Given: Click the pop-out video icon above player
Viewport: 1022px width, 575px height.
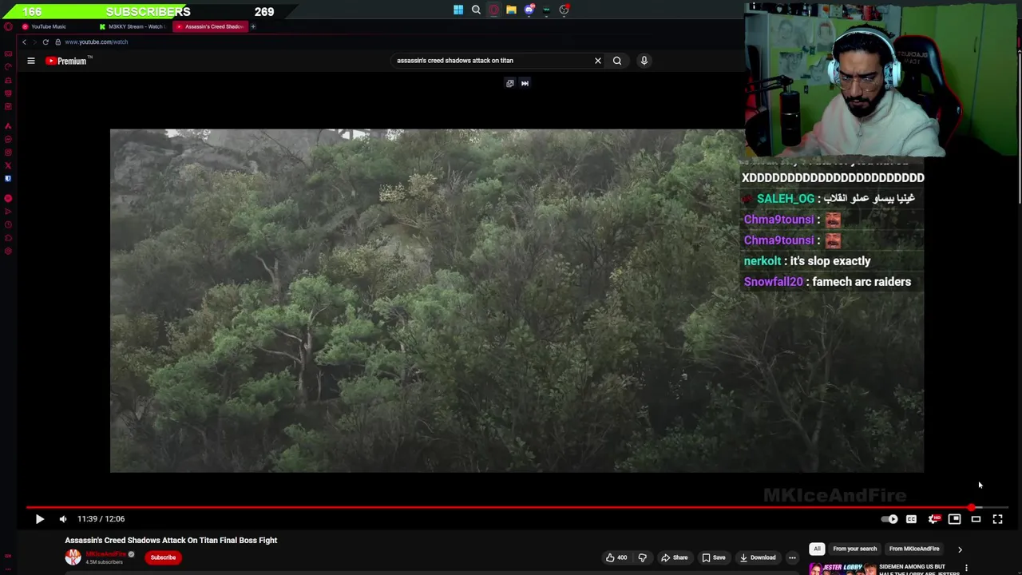Looking at the screenshot, I should (509, 83).
